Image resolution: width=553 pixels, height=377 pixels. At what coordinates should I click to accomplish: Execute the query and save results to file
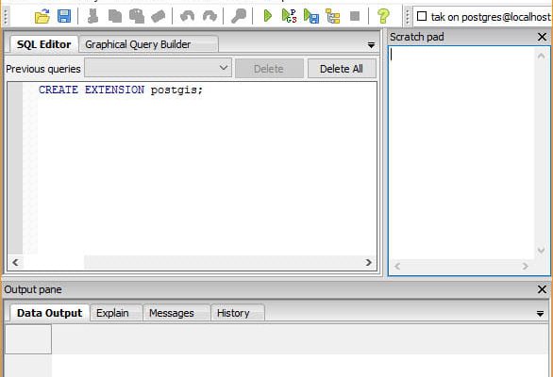(311, 16)
